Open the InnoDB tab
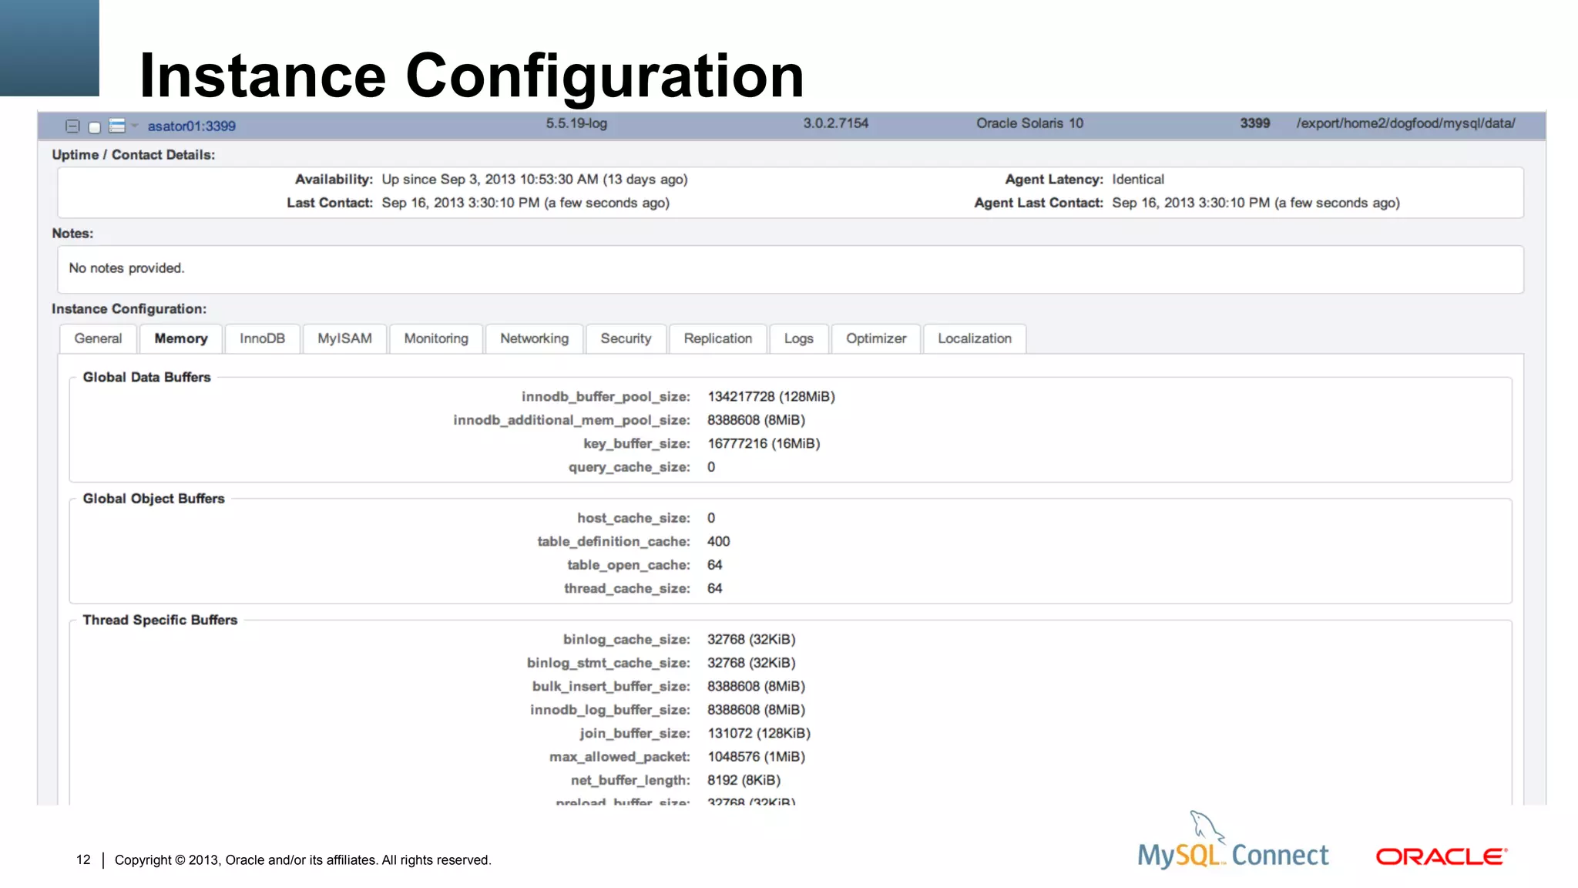 pyautogui.click(x=262, y=338)
